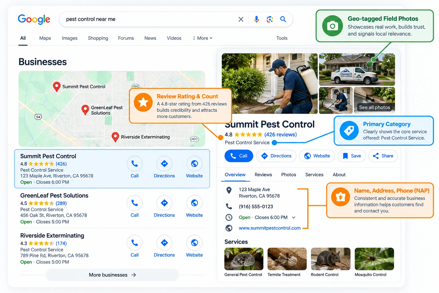Open main technician spraying photo
Image resolution: width=439 pixels, height=293 pixels.
[270, 84]
